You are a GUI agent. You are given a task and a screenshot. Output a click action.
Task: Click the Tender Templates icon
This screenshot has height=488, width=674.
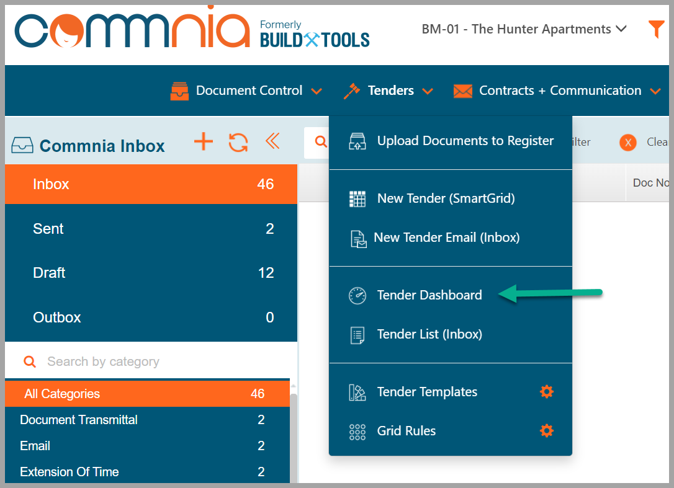coord(357,393)
